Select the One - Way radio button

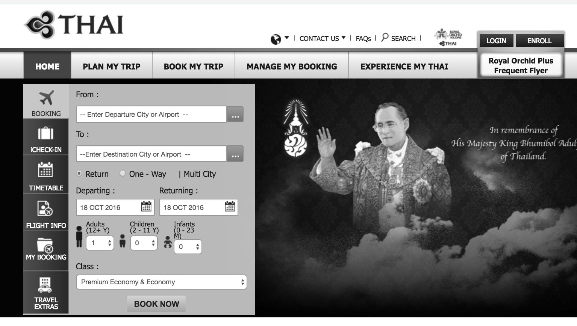tap(123, 174)
